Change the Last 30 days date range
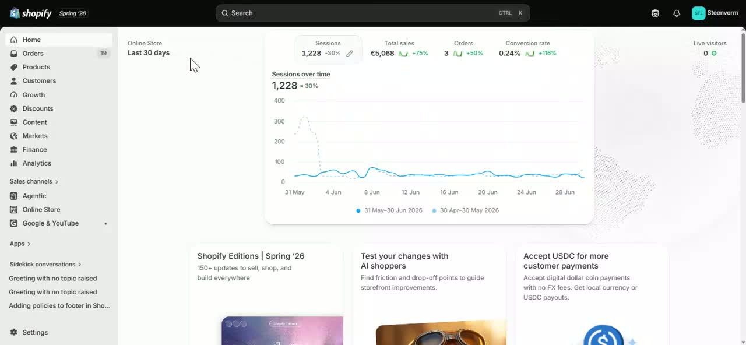 click(149, 53)
